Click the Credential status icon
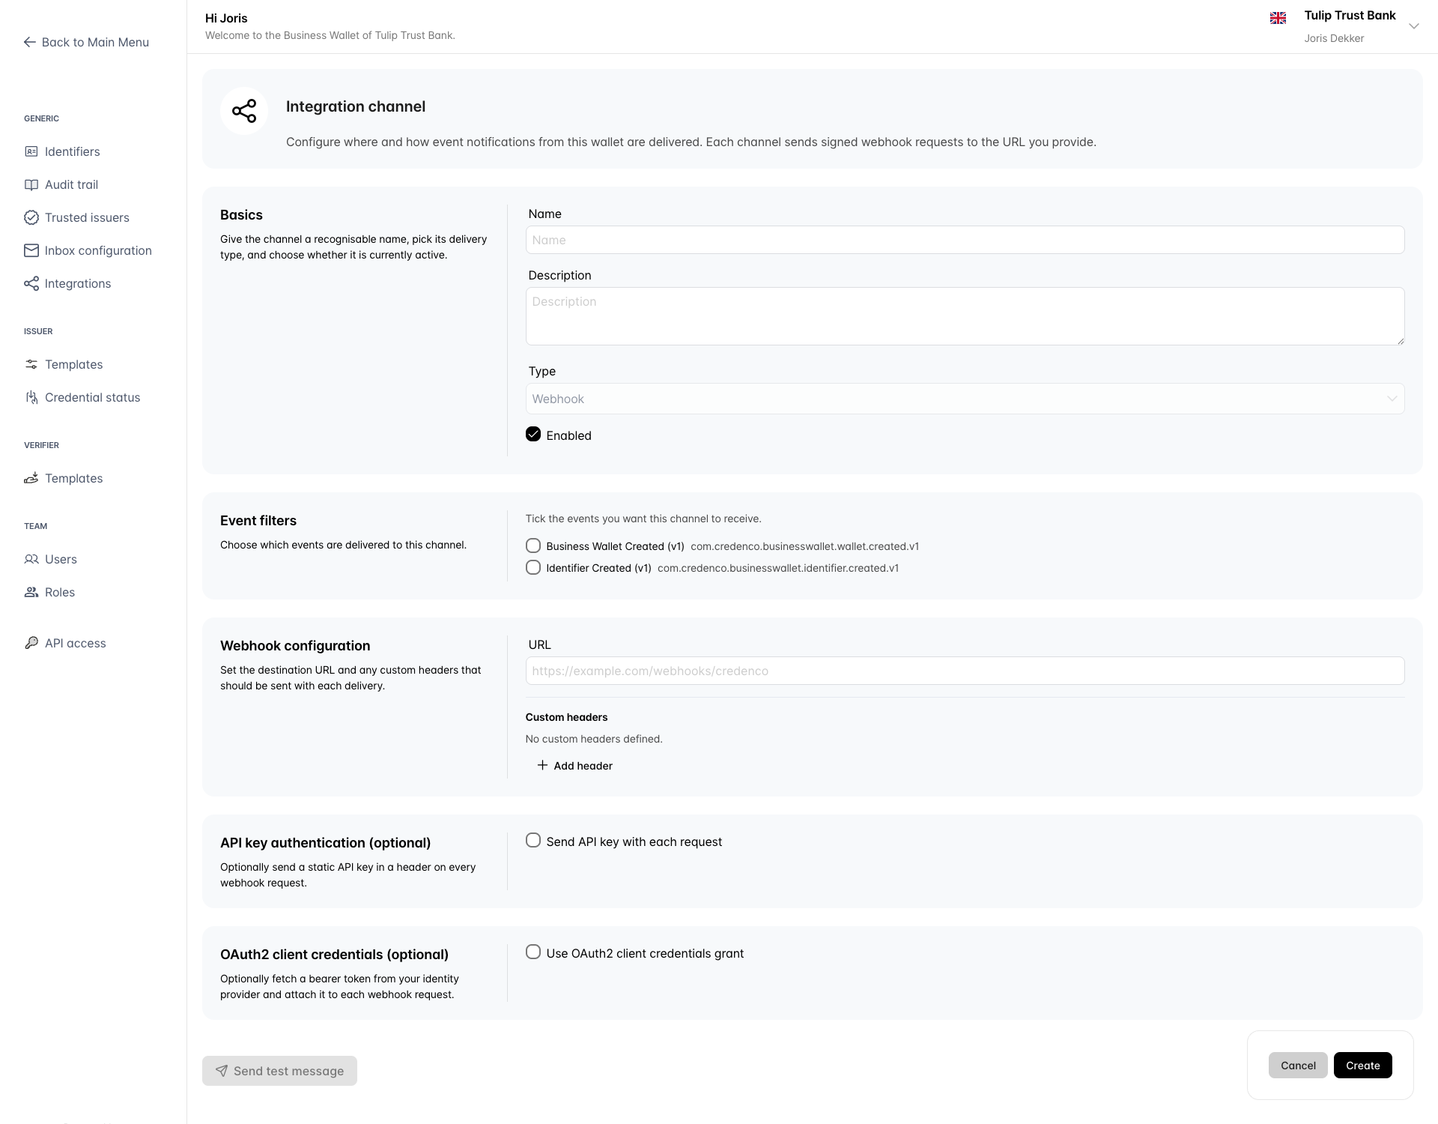 (x=31, y=397)
